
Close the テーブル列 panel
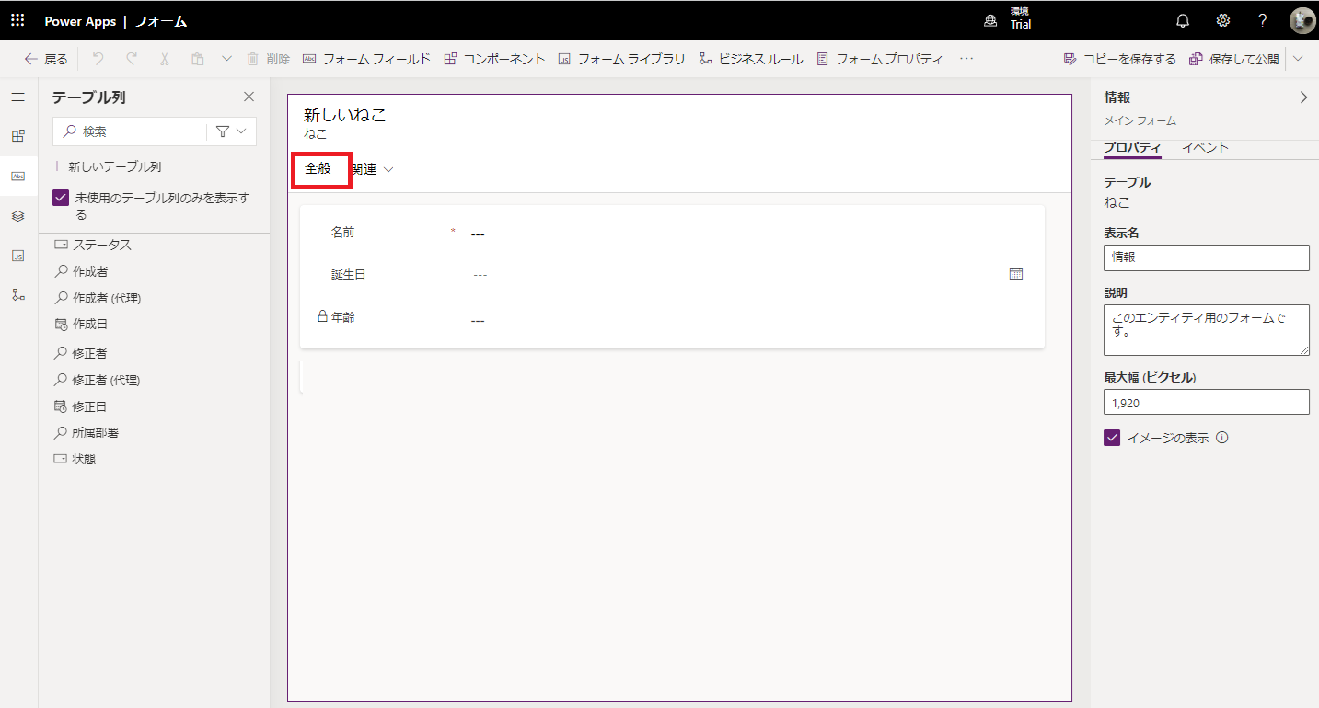coord(249,97)
